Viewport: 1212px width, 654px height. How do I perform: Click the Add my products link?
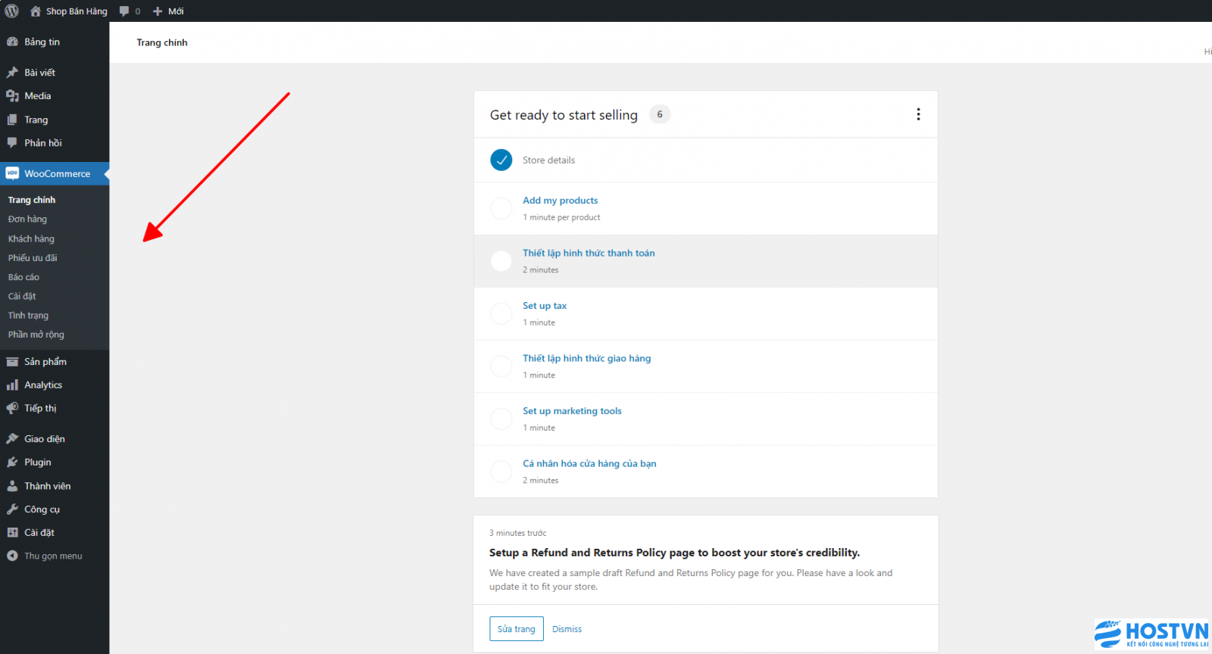tap(561, 201)
